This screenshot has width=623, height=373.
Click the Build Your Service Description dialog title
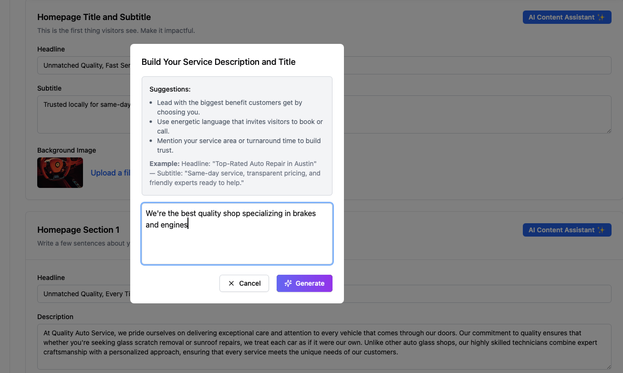pos(218,62)
